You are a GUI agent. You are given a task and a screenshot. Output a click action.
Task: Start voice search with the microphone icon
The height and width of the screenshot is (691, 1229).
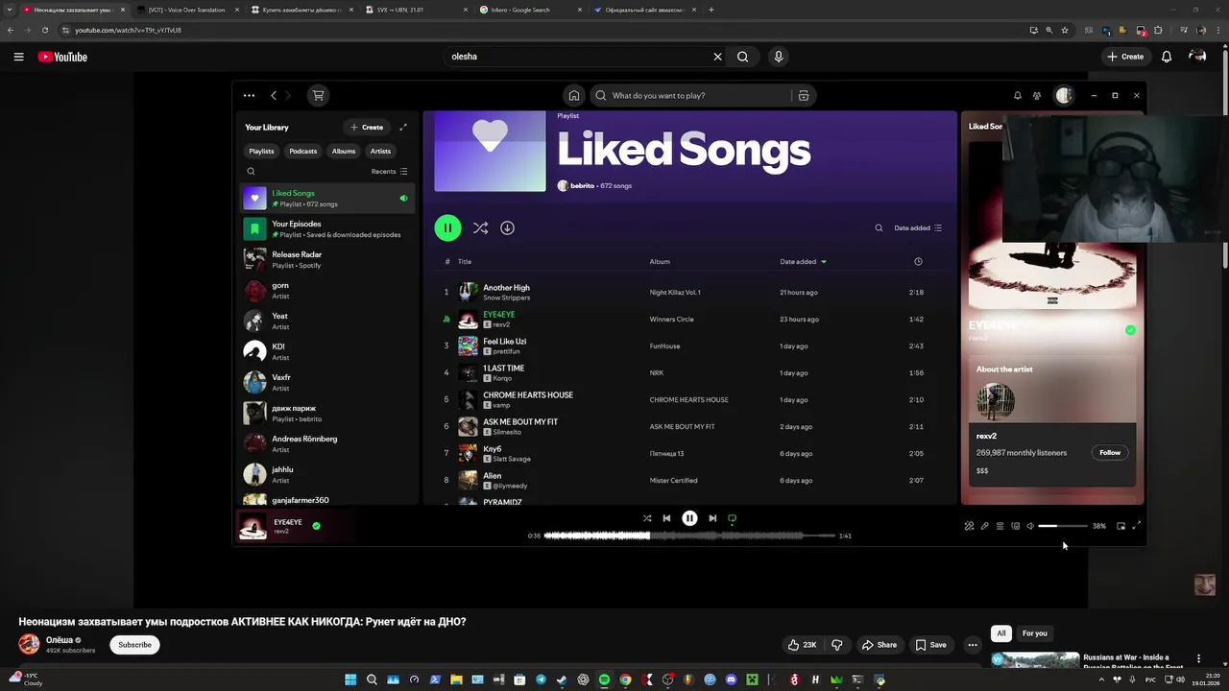[779, 57]
